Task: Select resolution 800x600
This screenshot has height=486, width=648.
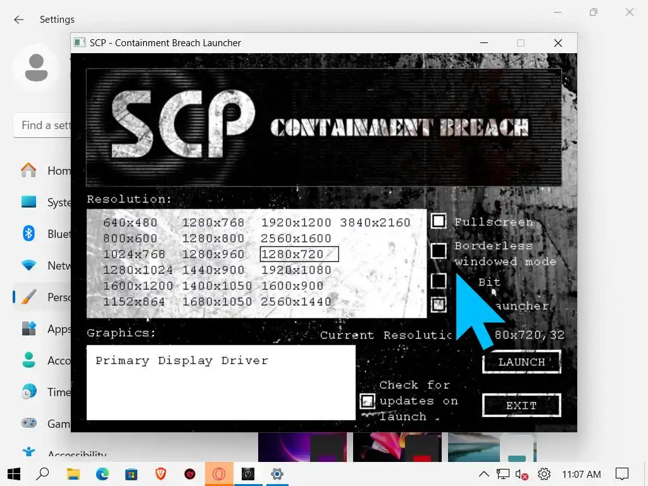Action: click(130, 239)
